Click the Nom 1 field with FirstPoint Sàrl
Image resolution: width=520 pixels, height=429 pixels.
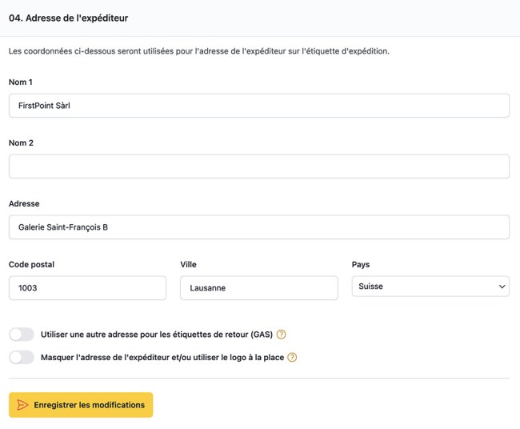pyautogui.click(x=258, y=106)
